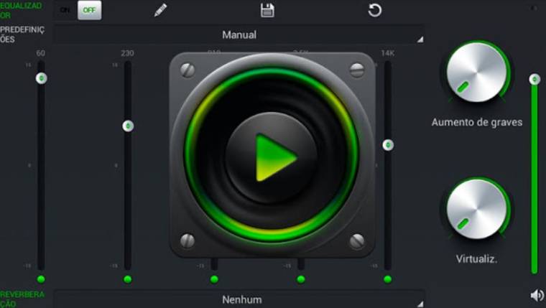Save the preset with the floppy disk icon
546x308 pixels.
pos(267,10)
